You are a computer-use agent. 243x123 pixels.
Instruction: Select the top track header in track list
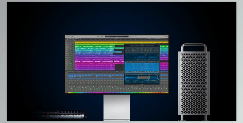pos(70,43)
